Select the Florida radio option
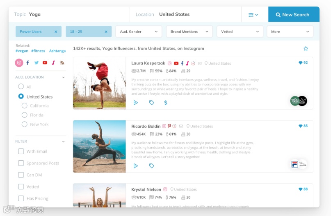 point(25,115)
